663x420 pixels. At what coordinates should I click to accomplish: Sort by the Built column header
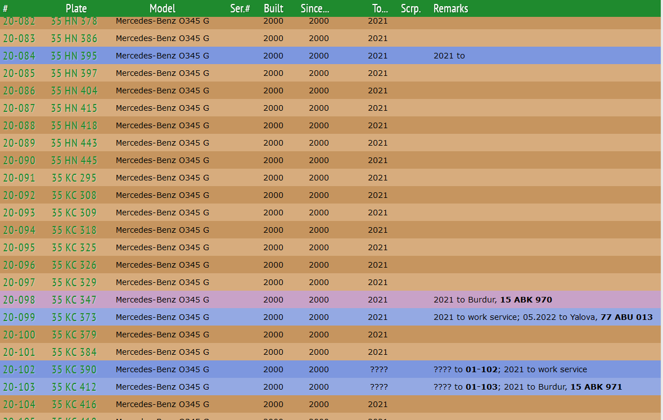(x=273, y=8)
